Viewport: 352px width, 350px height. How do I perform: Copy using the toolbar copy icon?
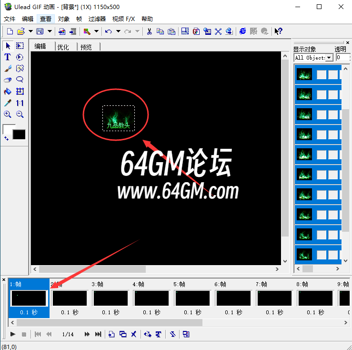160,31
